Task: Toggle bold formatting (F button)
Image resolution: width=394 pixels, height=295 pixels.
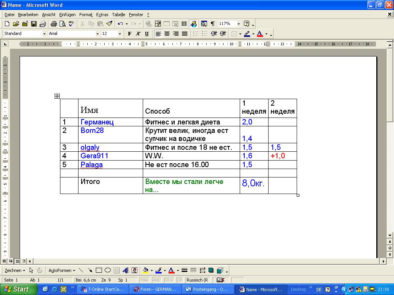Action: click(x=130, y=34)
